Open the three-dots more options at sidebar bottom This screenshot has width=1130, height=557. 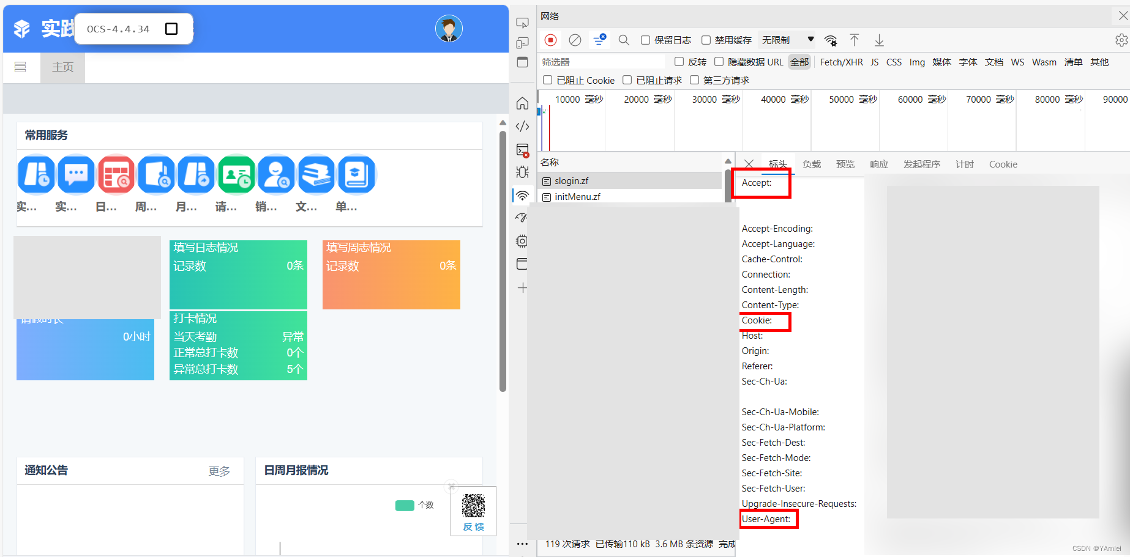pyautogui.click(x=522, y=544)
